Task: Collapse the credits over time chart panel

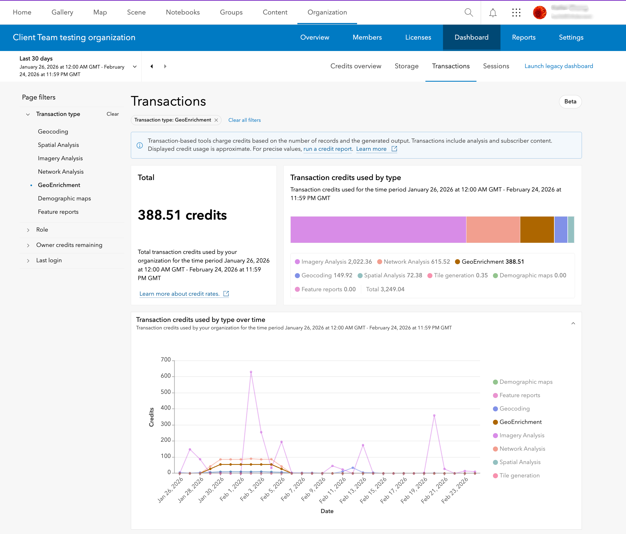Action: 573,323
